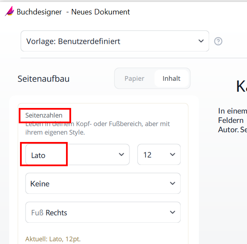Screen dimensions: 247x244
Task: Click the Seitenaufbau heading
Action: [x=43, y=79]
